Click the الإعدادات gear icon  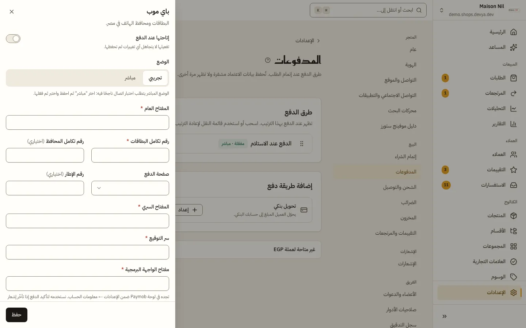[x=514, y=293]
